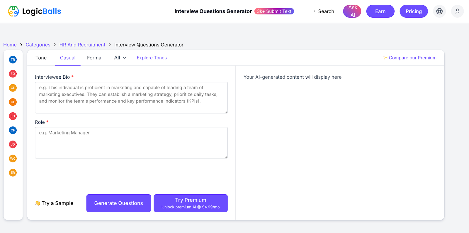The image size is (469, 233).
Task: Open Ask AI button
Action: tap(352, 11)
